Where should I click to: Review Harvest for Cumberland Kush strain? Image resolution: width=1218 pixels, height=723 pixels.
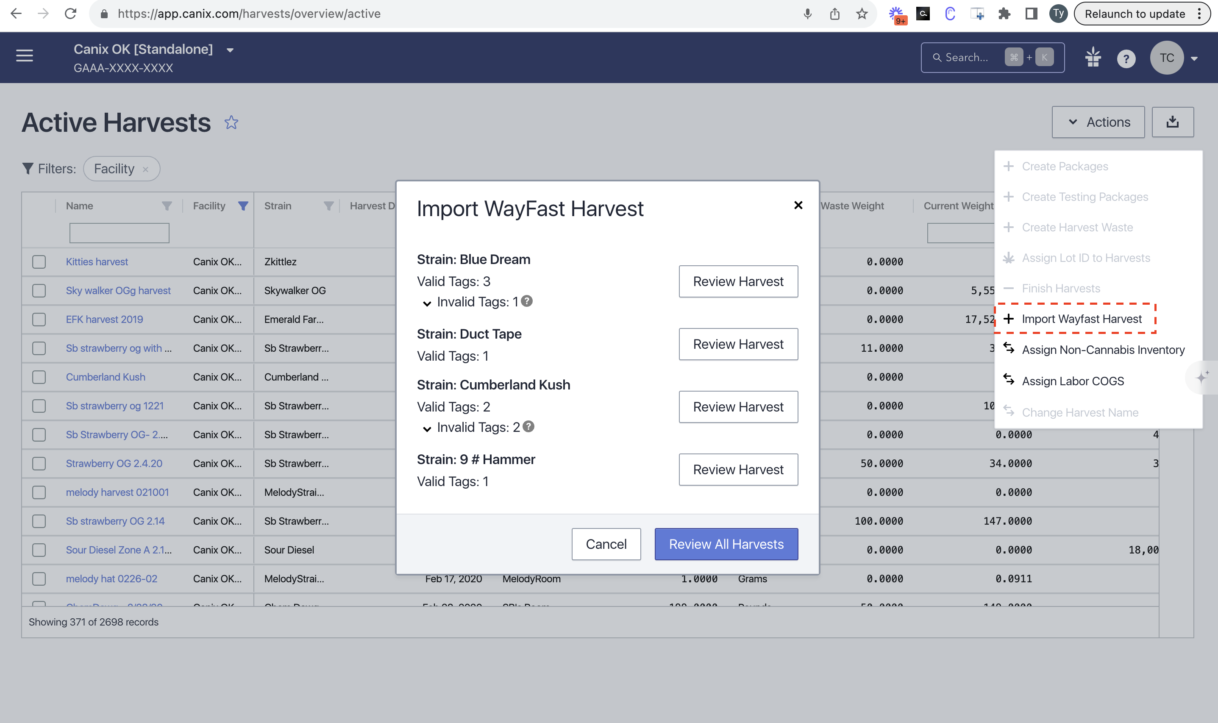pyautogui.click(x=738, y=407)
